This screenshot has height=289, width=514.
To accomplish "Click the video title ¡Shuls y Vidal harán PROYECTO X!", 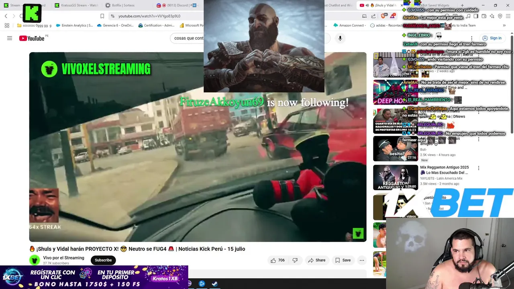I will [x=137, y=249].
